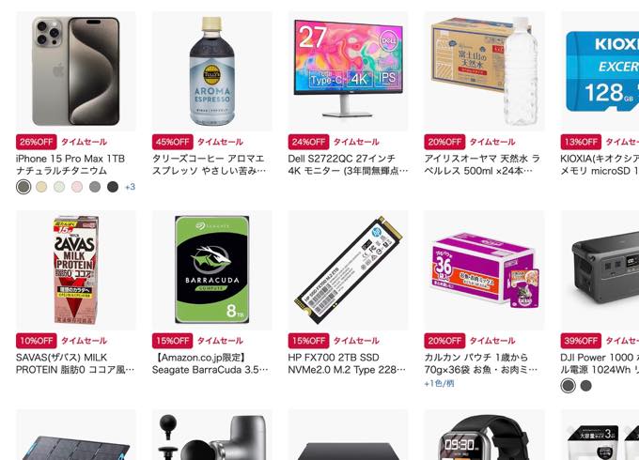Open the Seagate BarraCuda 8TB drive image

212,270
